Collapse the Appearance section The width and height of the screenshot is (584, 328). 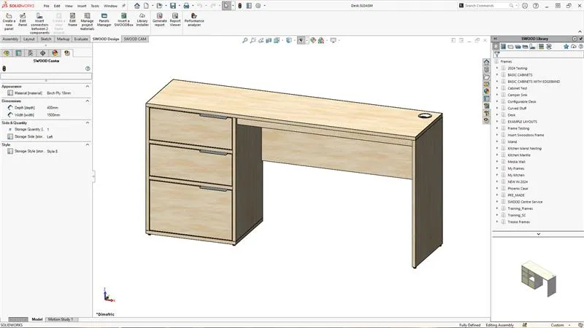click(88, 86)
